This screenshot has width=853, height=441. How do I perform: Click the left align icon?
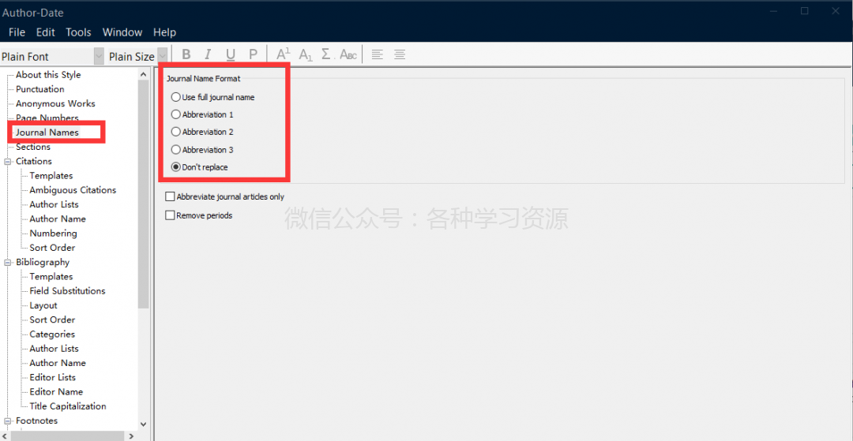[x=377, y=54]
